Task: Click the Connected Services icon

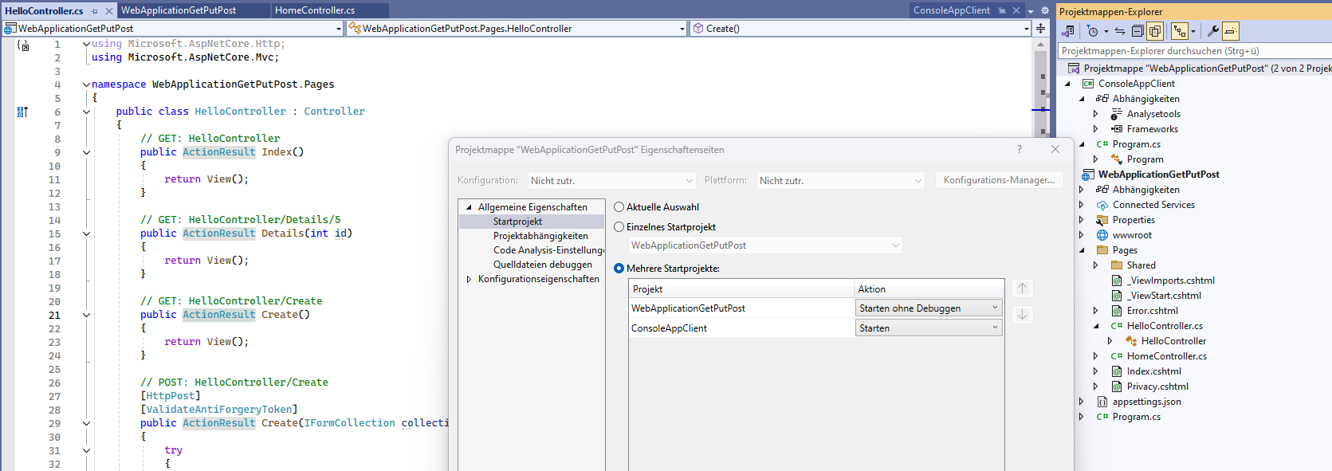Action: 1102,205
